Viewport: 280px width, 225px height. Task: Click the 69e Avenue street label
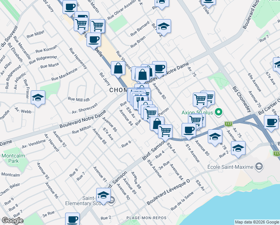[x=255, y=82]
